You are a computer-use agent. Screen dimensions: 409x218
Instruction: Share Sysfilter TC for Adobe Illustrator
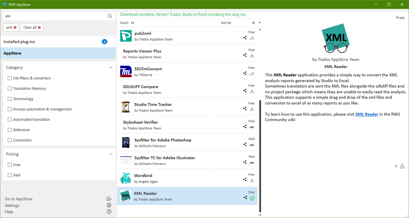click(245, 162)
